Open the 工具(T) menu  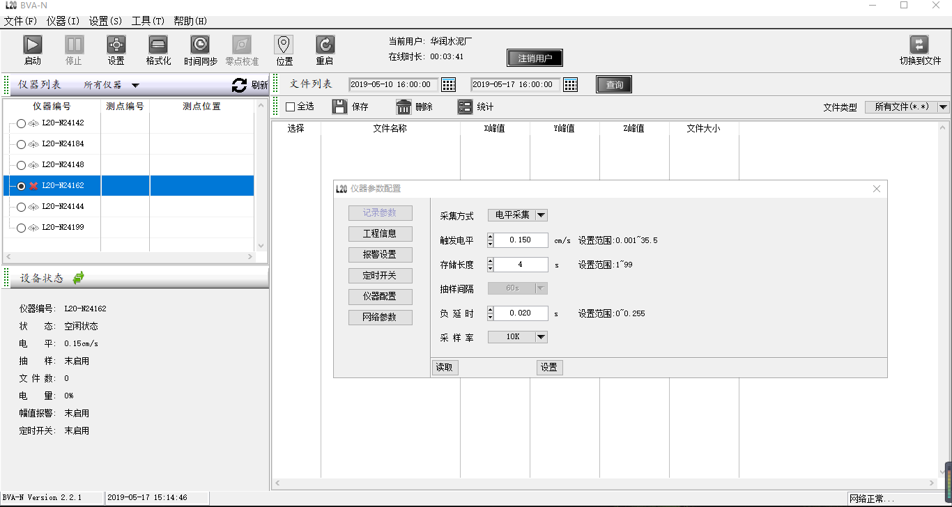click(x=148, y=21)
